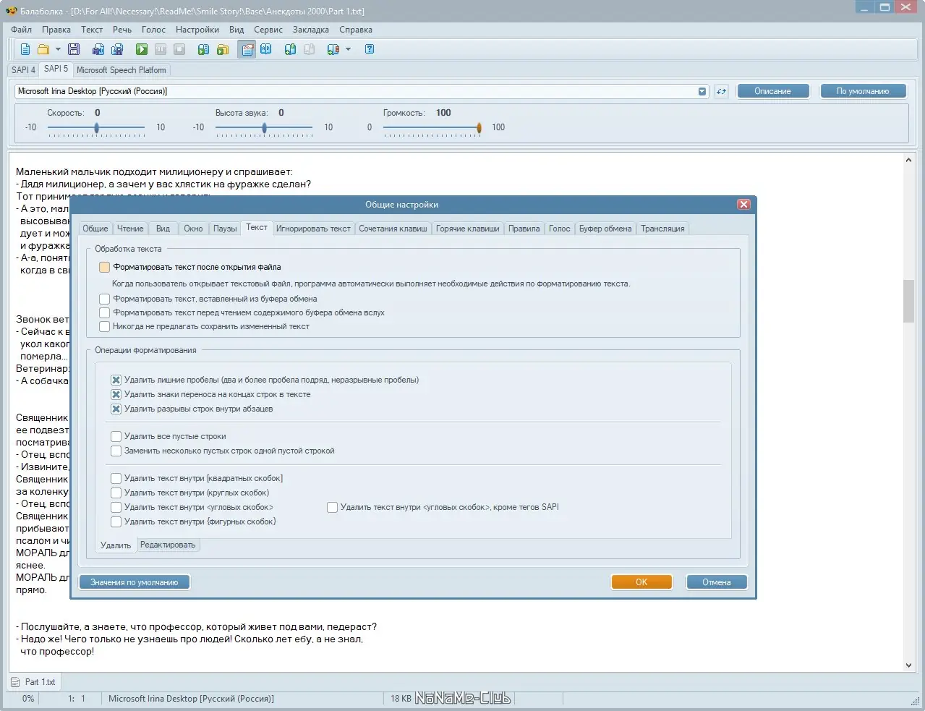Viewport: 925px width, 711px height.
Task: Click the Отмена button
Action: [x=717, y=582]
